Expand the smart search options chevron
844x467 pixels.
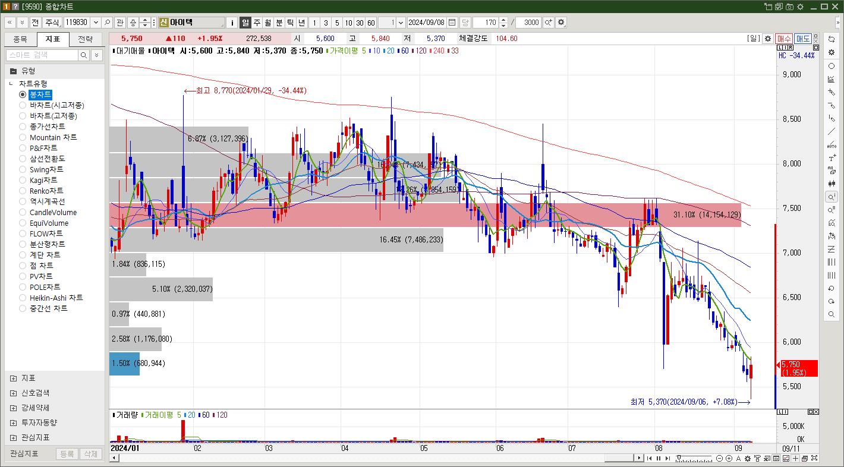(x=96, y=55)
